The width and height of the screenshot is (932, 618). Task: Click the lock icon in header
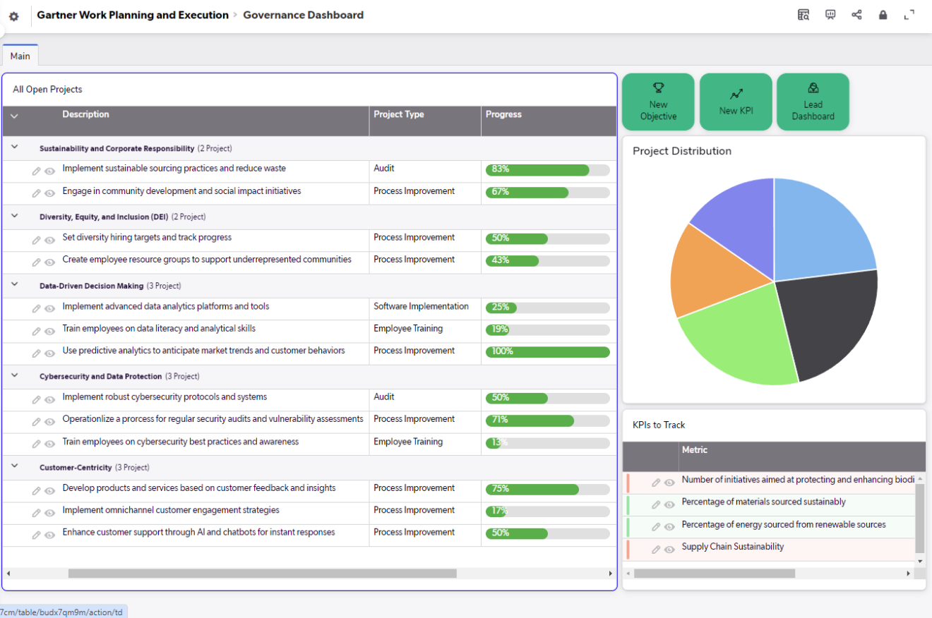click(883, 15)
